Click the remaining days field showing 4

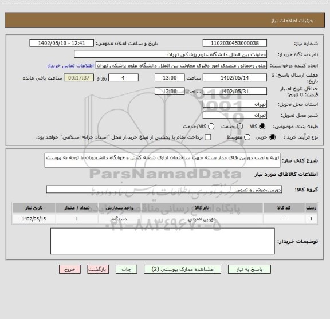click(x=123, y=78)
